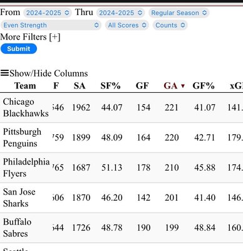Select the Chicago Blackhawks team row
Screen dimensions: 243x251
pyautogui.click(x=121, y=107)
